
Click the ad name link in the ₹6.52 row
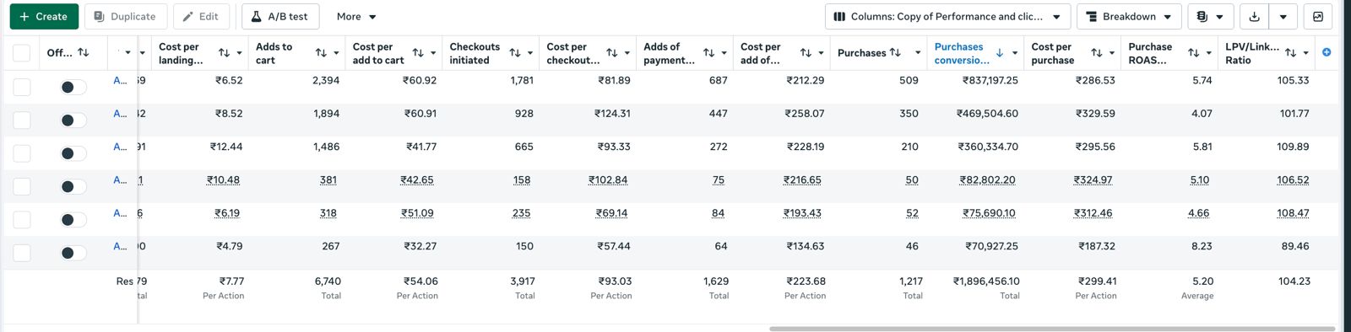click(x=120, y=80)
